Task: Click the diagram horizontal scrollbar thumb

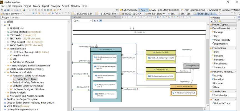Action: click(151, 109)
